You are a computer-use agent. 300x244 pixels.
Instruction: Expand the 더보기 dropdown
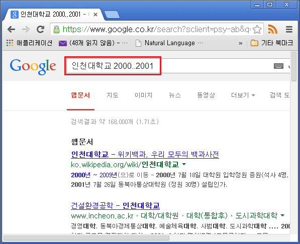click(x=243, y=95)
